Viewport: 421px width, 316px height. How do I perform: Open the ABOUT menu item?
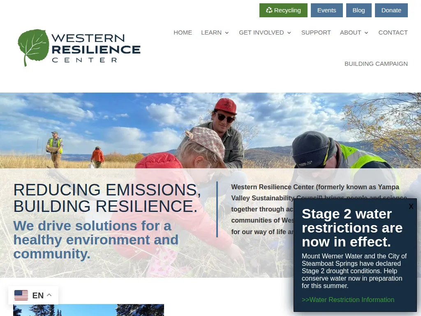350,33
